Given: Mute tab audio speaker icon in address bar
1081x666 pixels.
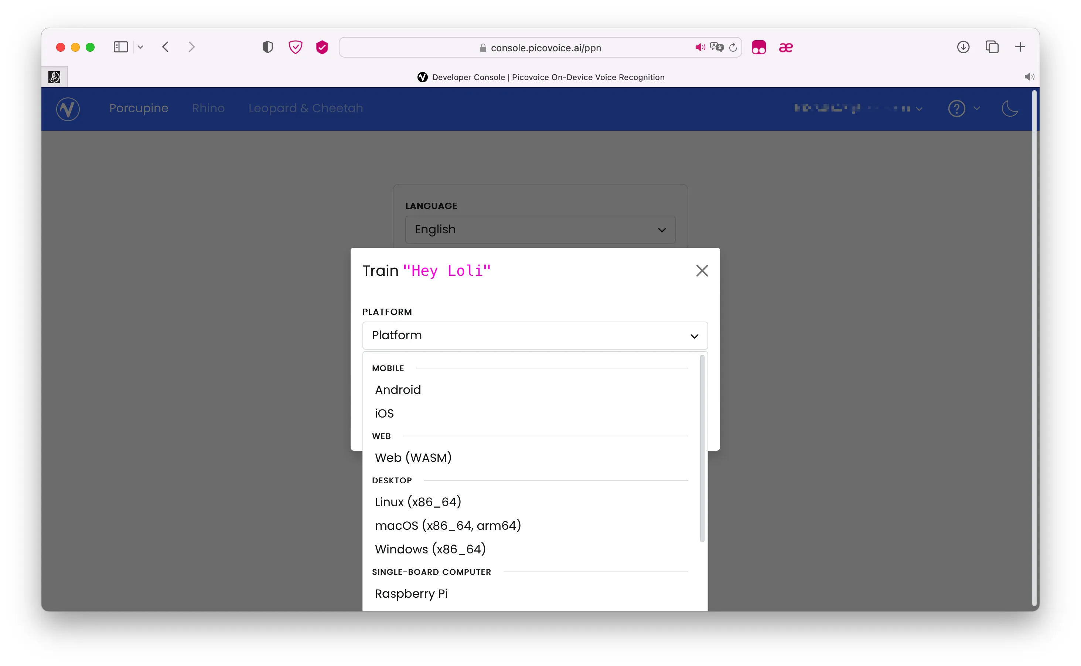Looking at the screenshot, I should [x=700, y=48].
